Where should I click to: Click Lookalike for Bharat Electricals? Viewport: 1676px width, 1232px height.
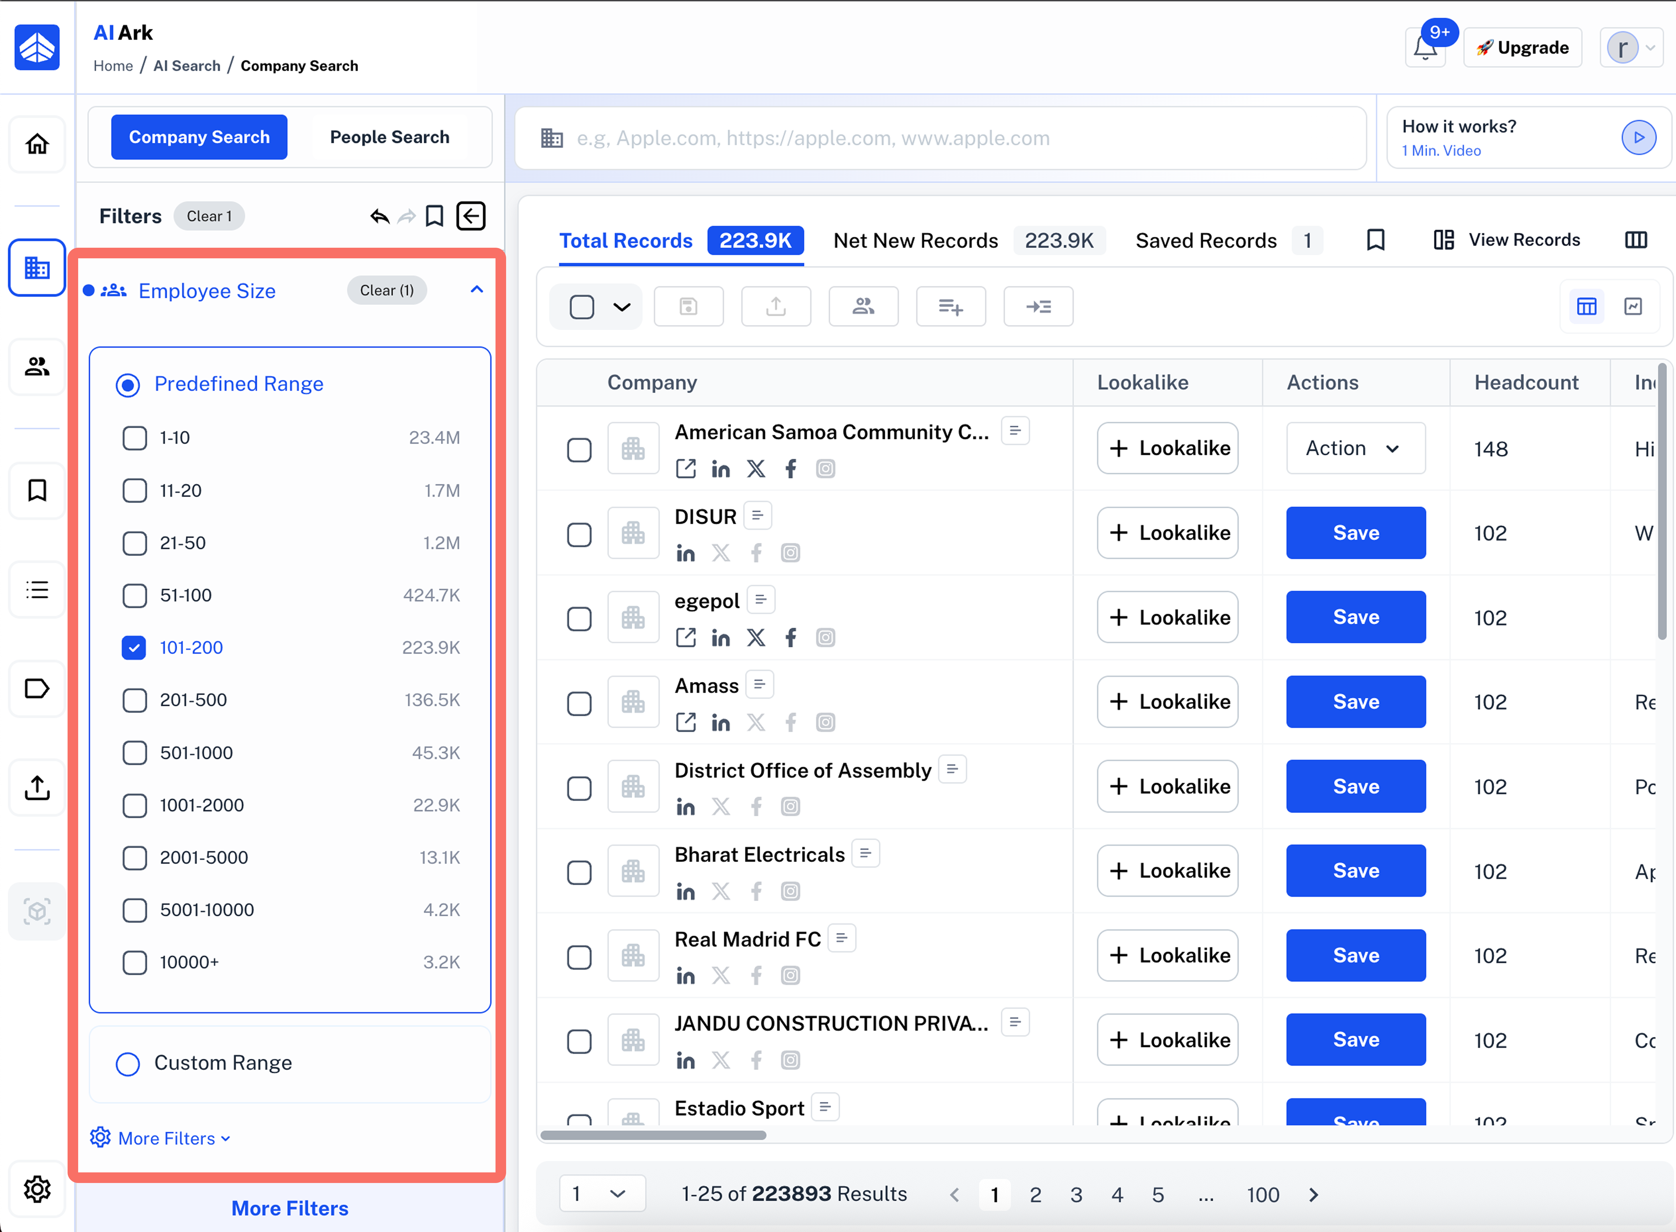[1167, 870]
